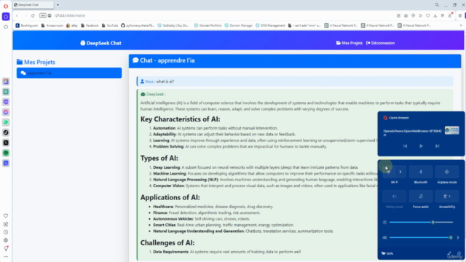This screenshot has height=262, width=466.
Task: Toggle Airplane mode in quick settings
Action: point(447,172)
